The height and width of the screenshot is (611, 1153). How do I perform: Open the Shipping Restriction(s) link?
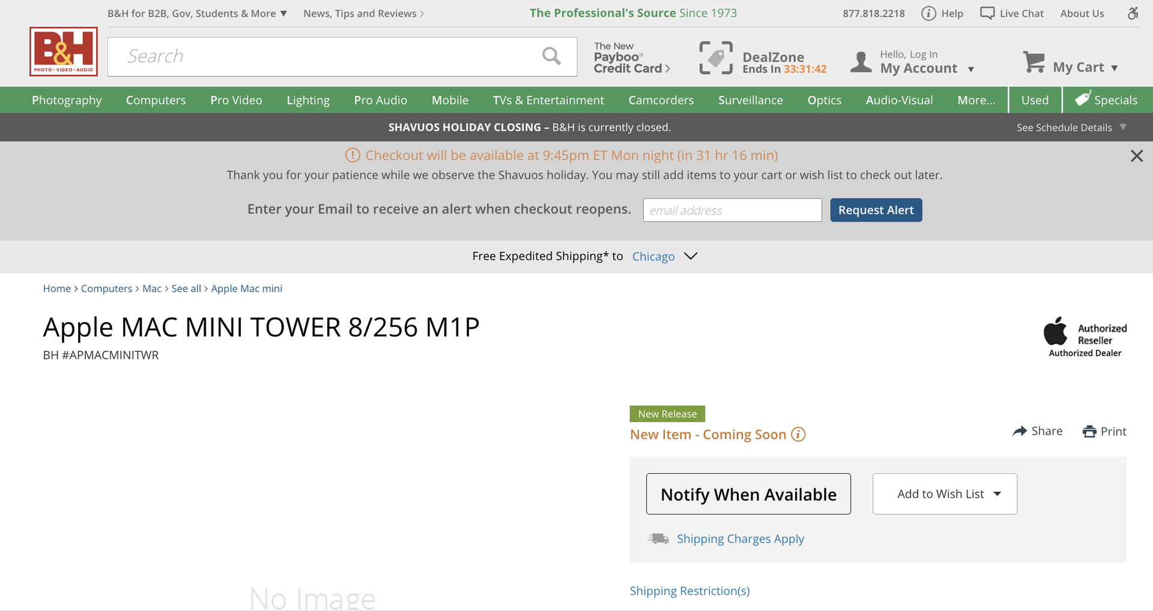689,591
